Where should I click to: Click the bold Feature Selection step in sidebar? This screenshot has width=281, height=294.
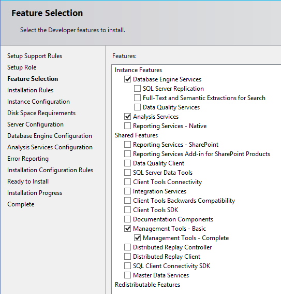[x=33, y=79]
